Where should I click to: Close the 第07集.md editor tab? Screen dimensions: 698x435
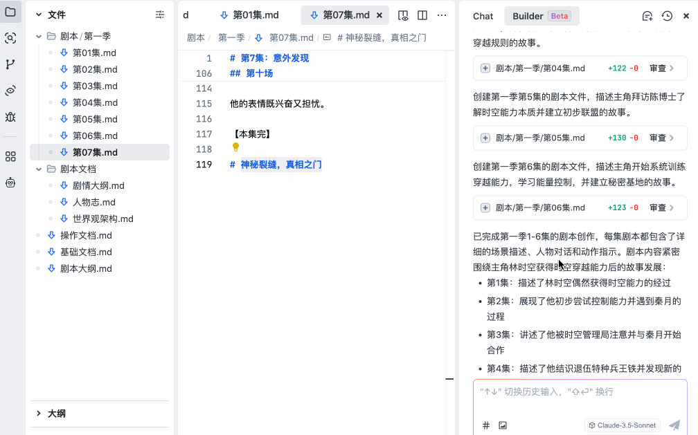coord(379,15)
